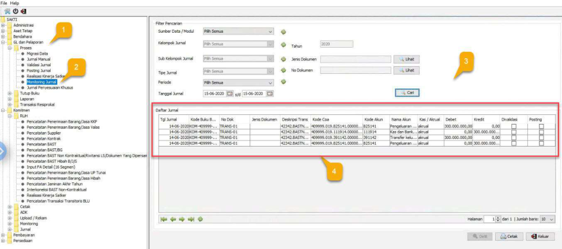Jump to last page of journal list

191,219
